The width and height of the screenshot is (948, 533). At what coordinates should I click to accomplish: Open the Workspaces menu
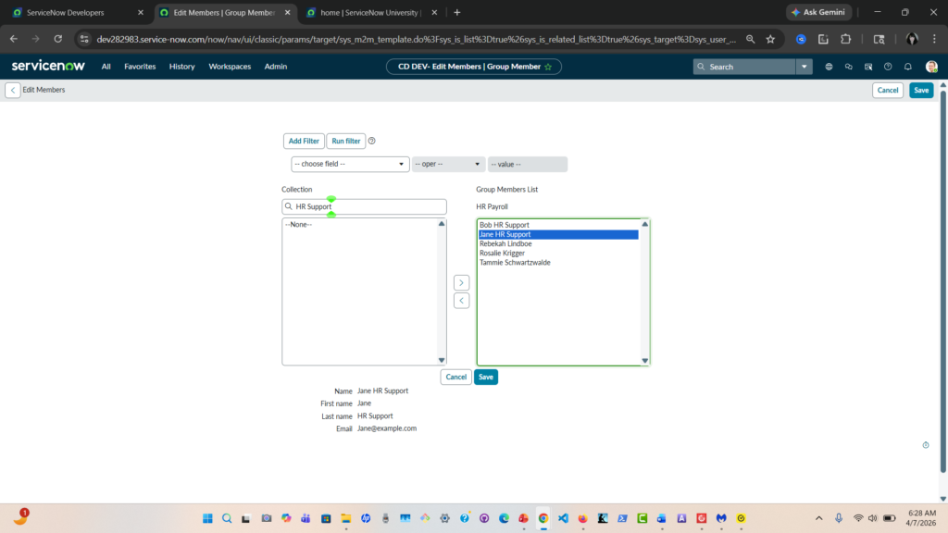point(230,67)
